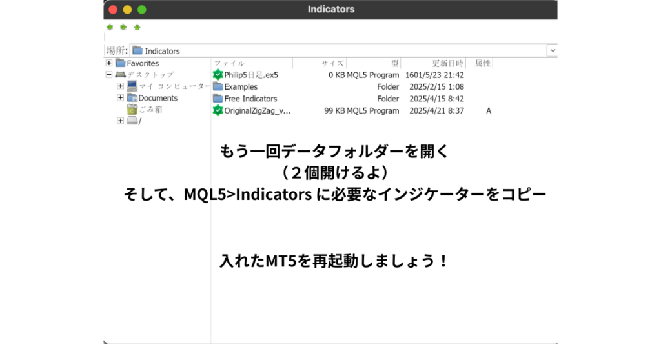Expand the root drive "/" node
This screenshot has height=347, width=661.
tap(121, 121)
